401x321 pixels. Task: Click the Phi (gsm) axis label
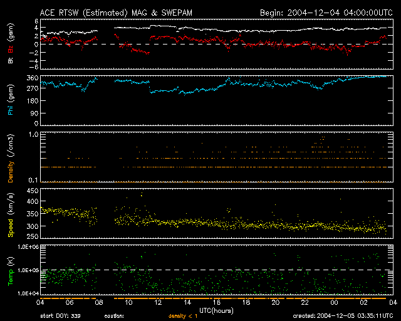10,100
